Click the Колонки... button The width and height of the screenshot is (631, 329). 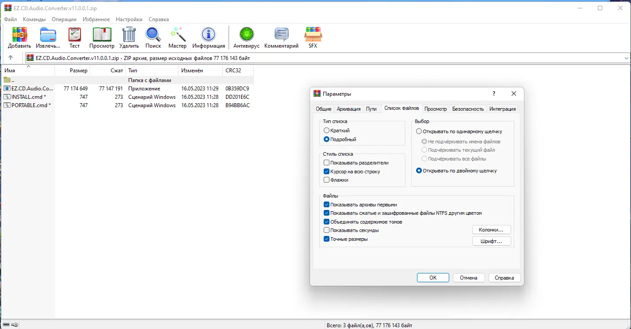[x=491, y=230]
